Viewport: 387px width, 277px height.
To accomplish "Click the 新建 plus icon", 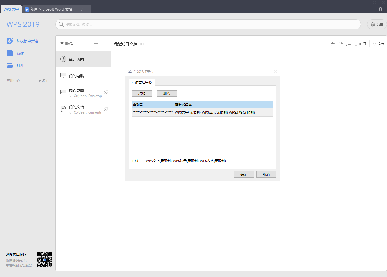I will click(10, 53).
